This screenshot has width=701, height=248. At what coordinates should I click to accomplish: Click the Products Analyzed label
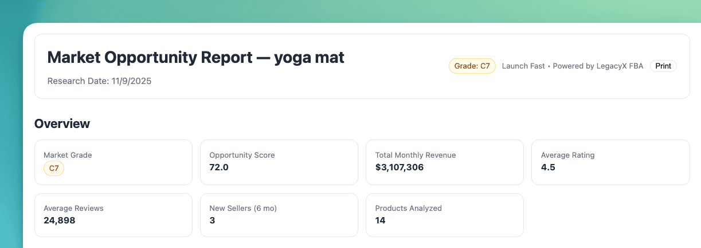click(408, 209)
